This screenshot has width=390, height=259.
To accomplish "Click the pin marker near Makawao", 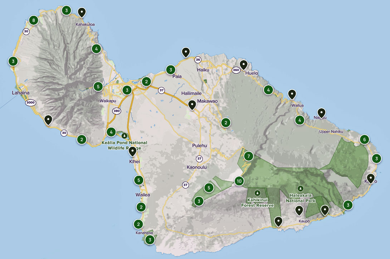I will click(192, 105).
